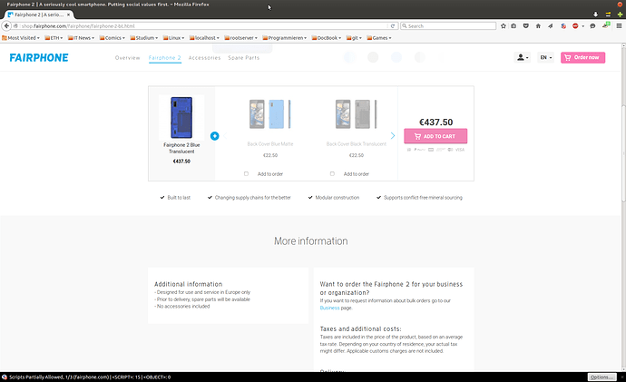626x382 pixels.
Task: Open the Linux bookmarks folder
Action: coord(173,38)
